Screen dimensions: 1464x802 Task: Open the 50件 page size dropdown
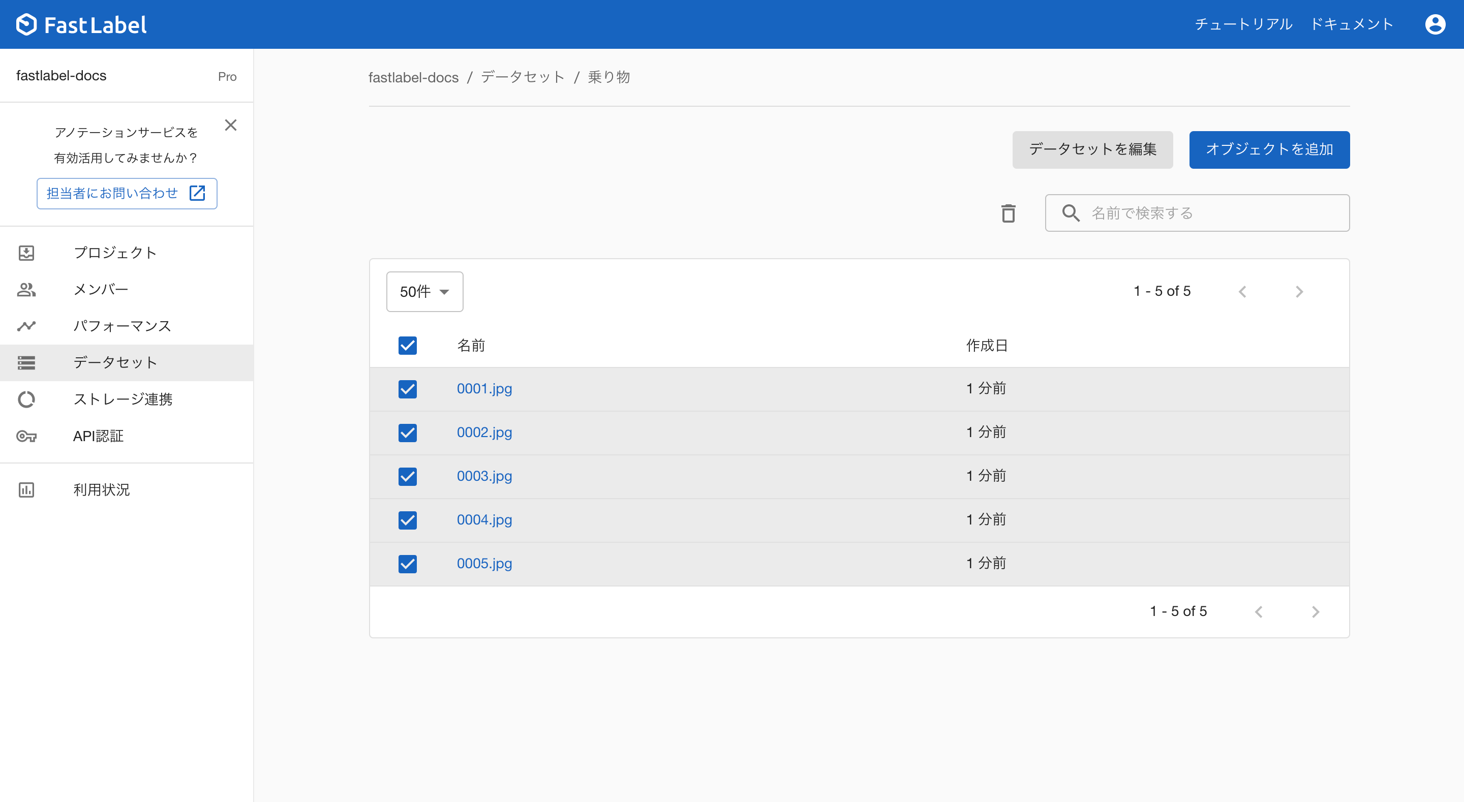424,292
